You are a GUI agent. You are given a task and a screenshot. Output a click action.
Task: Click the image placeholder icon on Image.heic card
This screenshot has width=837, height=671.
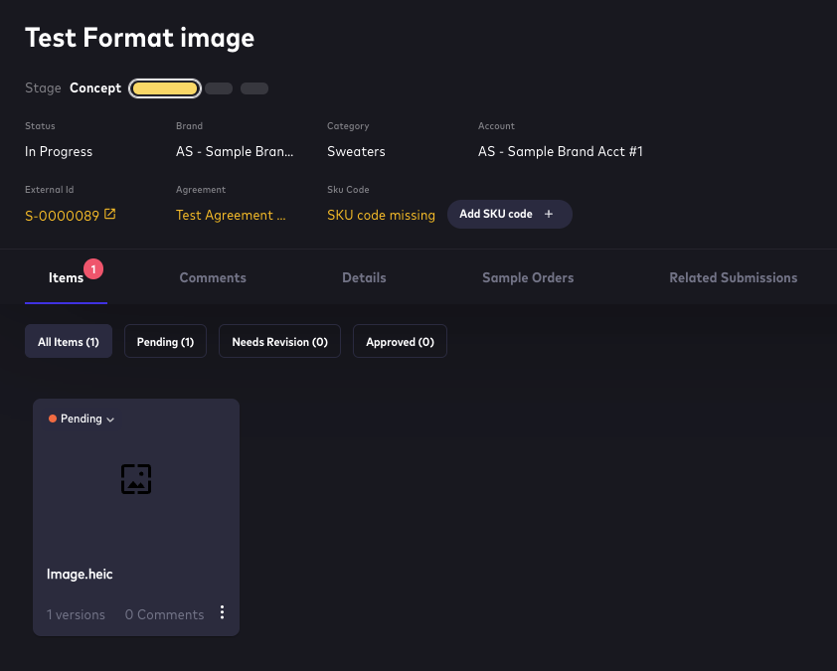pos(136,479)
